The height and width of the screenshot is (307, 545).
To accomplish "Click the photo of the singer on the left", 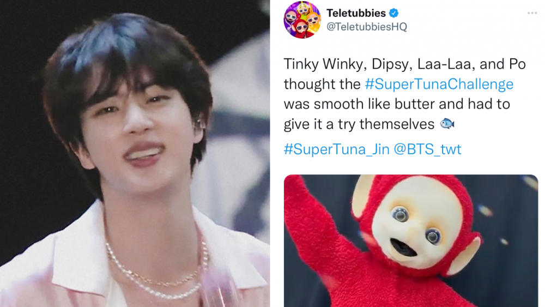I will (135, 153).
